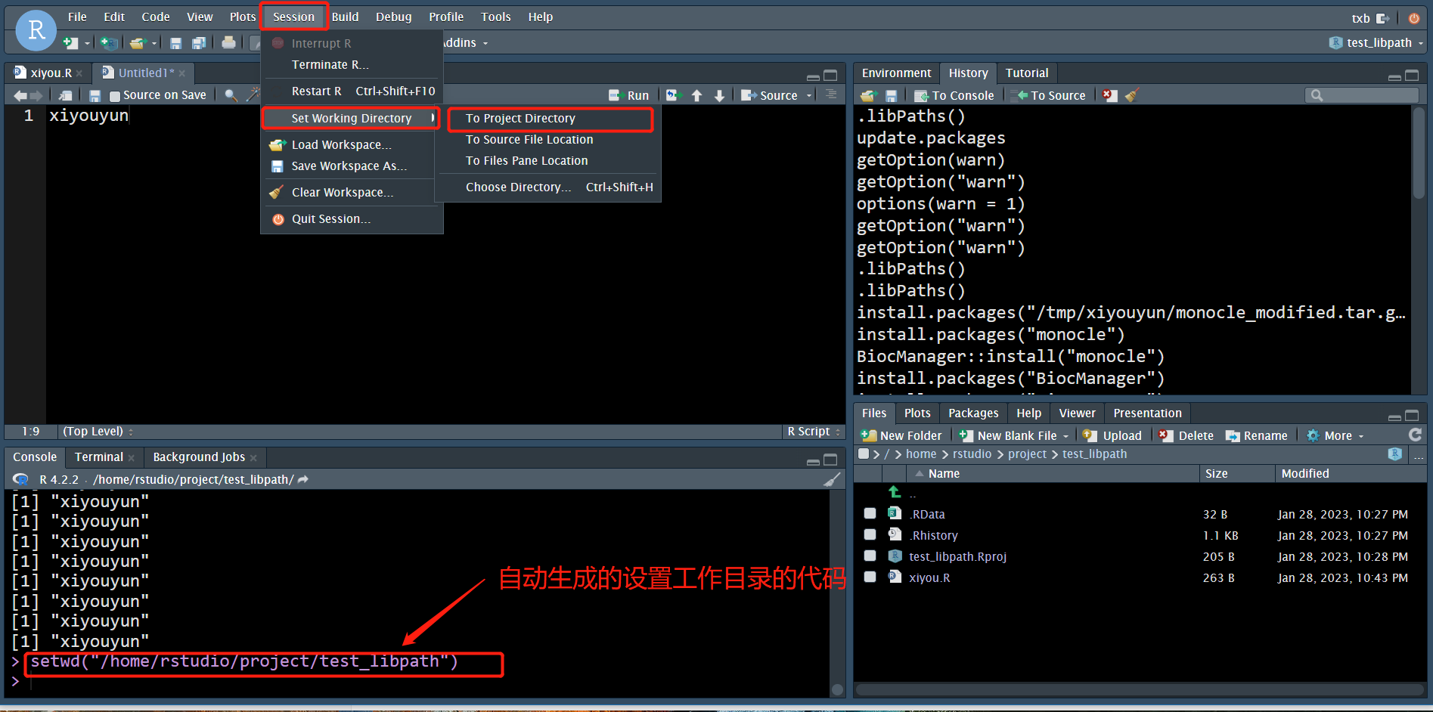This screenshot has width=1433, height=712.
Task: Choose To Project Directory menu entry
Action: coord(521,119)
